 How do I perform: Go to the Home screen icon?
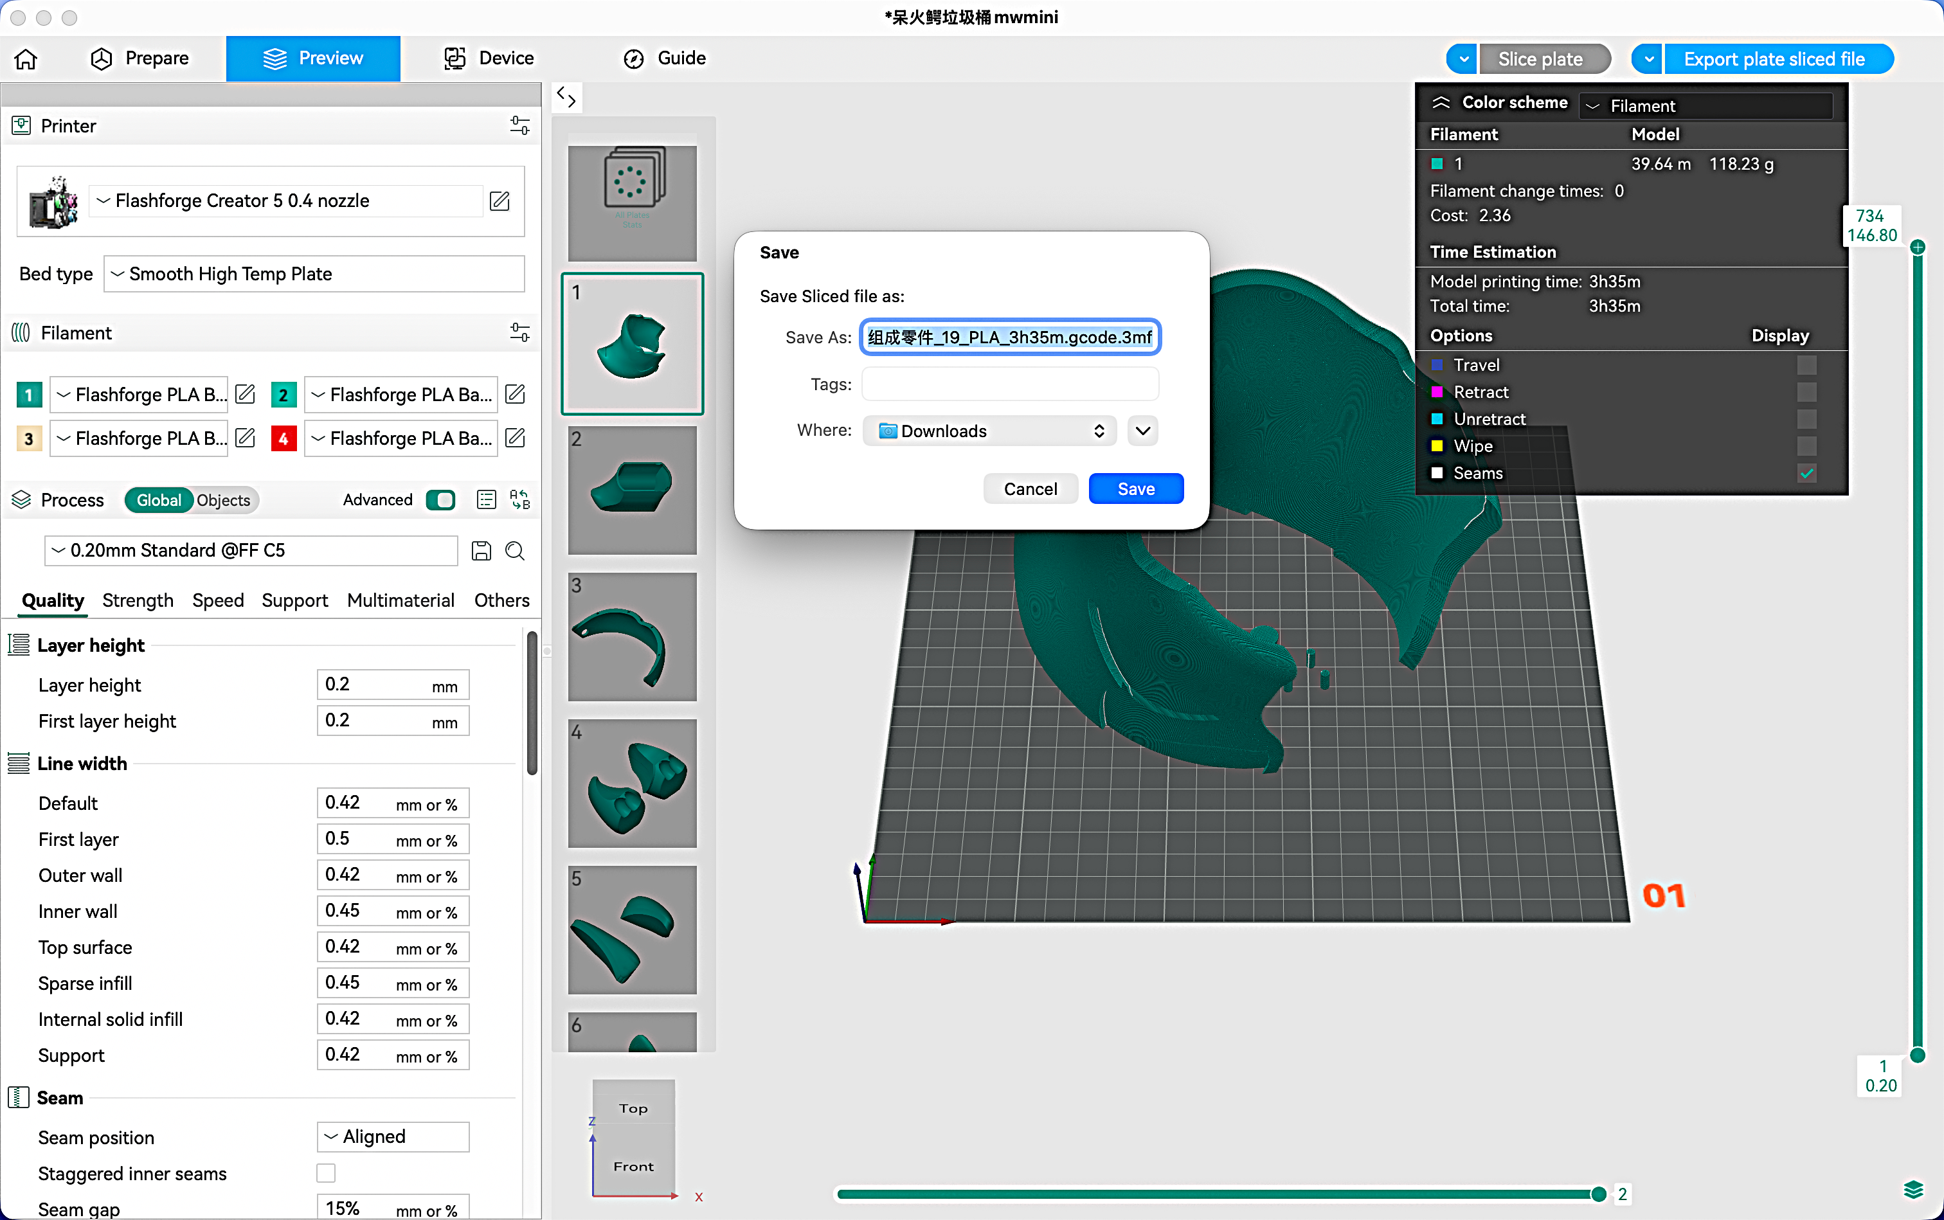pos(26,58)
